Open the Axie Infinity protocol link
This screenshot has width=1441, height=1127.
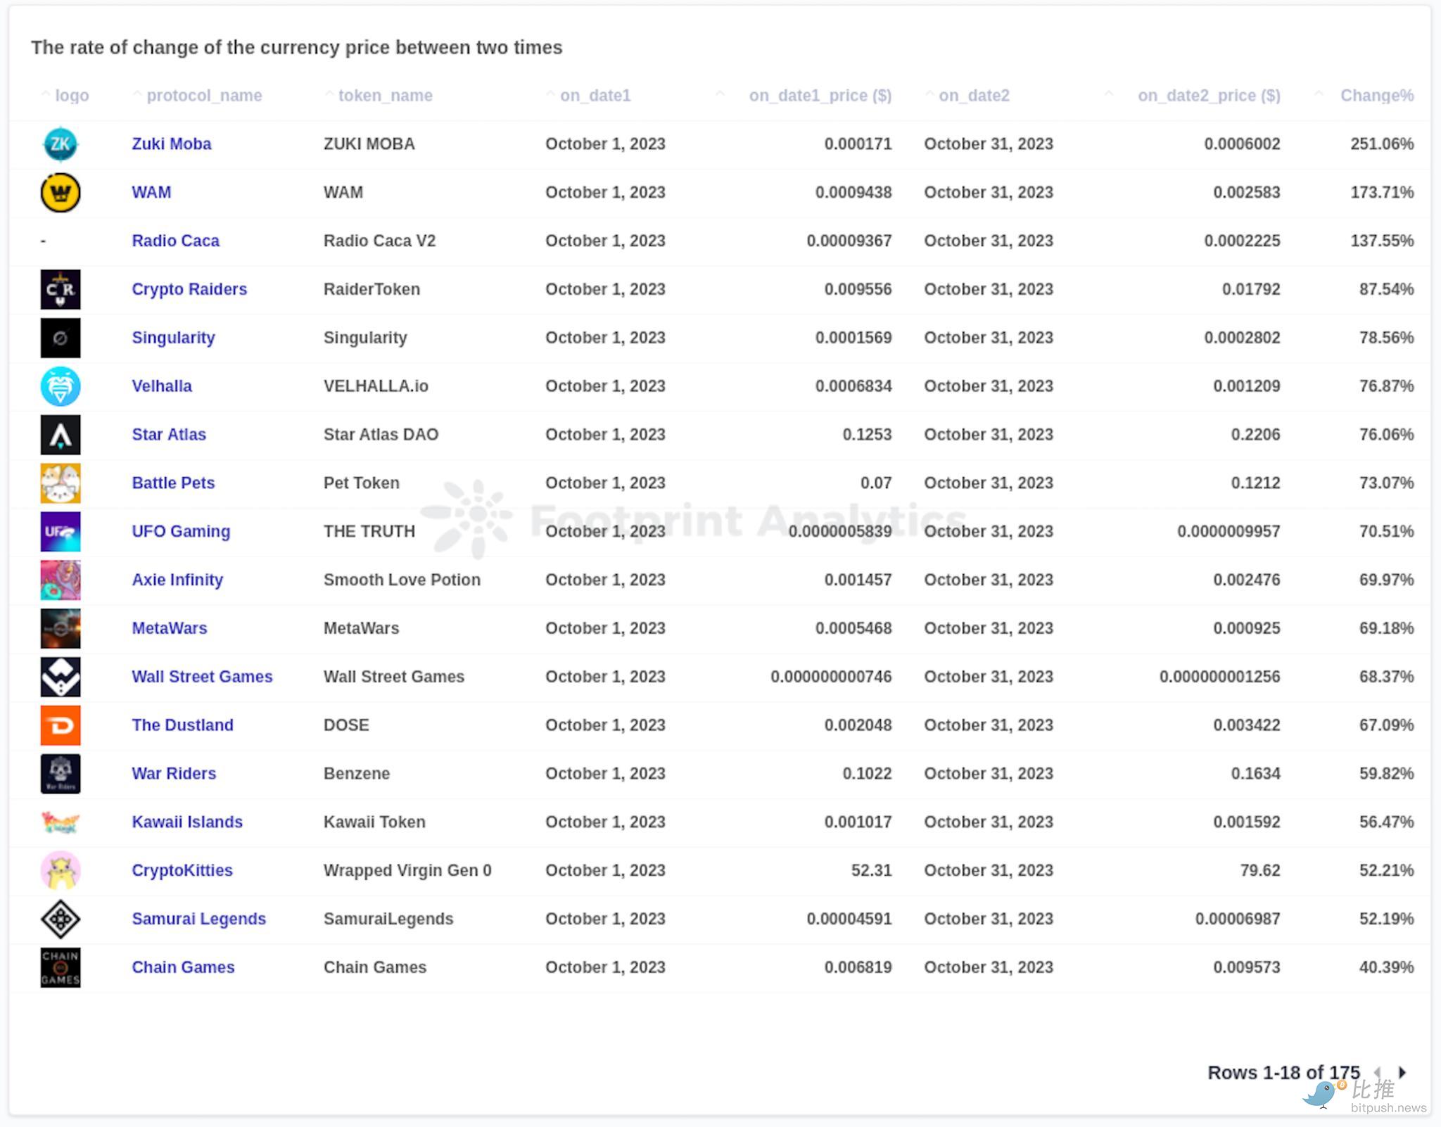pos(177,580)
